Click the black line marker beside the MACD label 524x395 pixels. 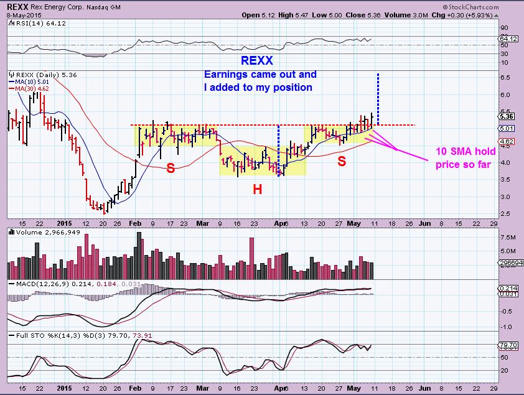tap(12, 284)
